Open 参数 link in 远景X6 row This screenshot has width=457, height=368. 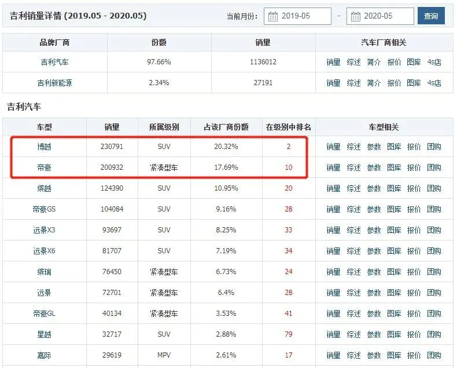tap(374, 251)
